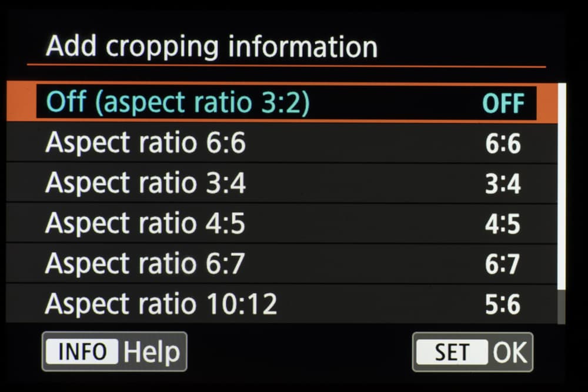588x392 pixels.
Task: Click the SET OK button frame
Action: (473, 352)
